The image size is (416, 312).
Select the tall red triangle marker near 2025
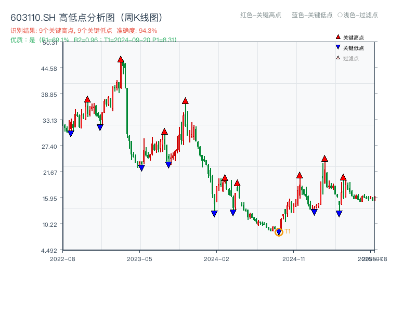click(x=324, y=159)
